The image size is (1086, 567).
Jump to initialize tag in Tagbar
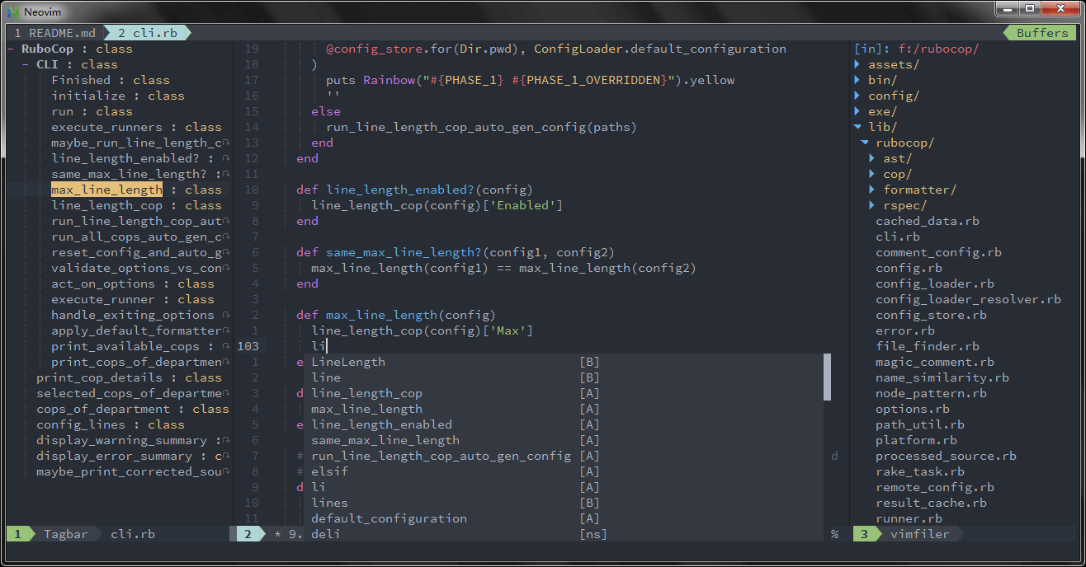pyautogui.click(x=88, y=96)
